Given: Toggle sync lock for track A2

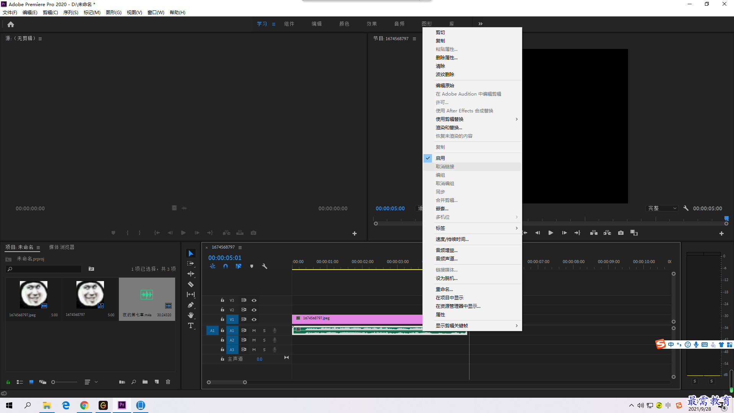Looking at the screenshot, I should tap(244, 340).
